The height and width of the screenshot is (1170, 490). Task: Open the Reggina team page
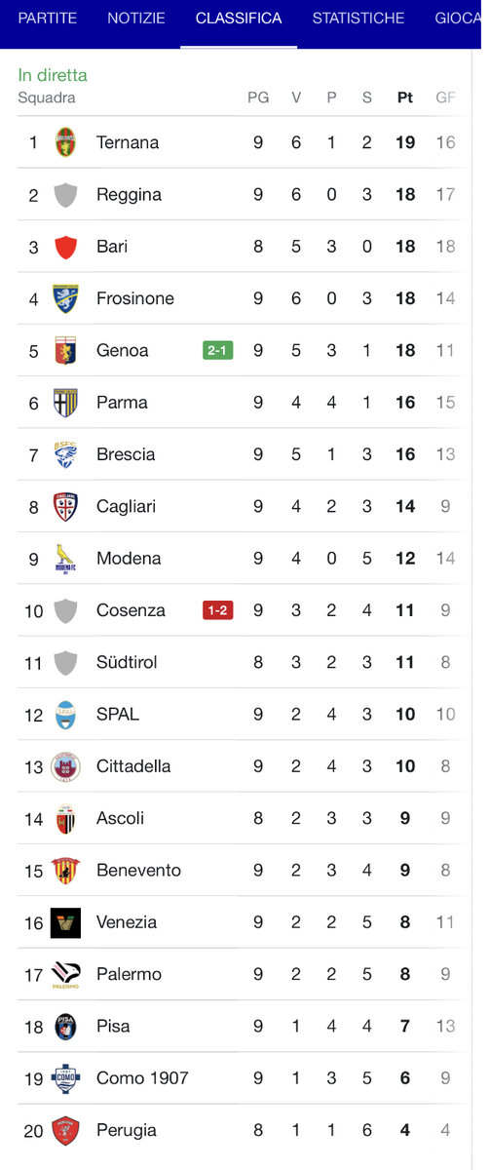(x=239, y=194)
